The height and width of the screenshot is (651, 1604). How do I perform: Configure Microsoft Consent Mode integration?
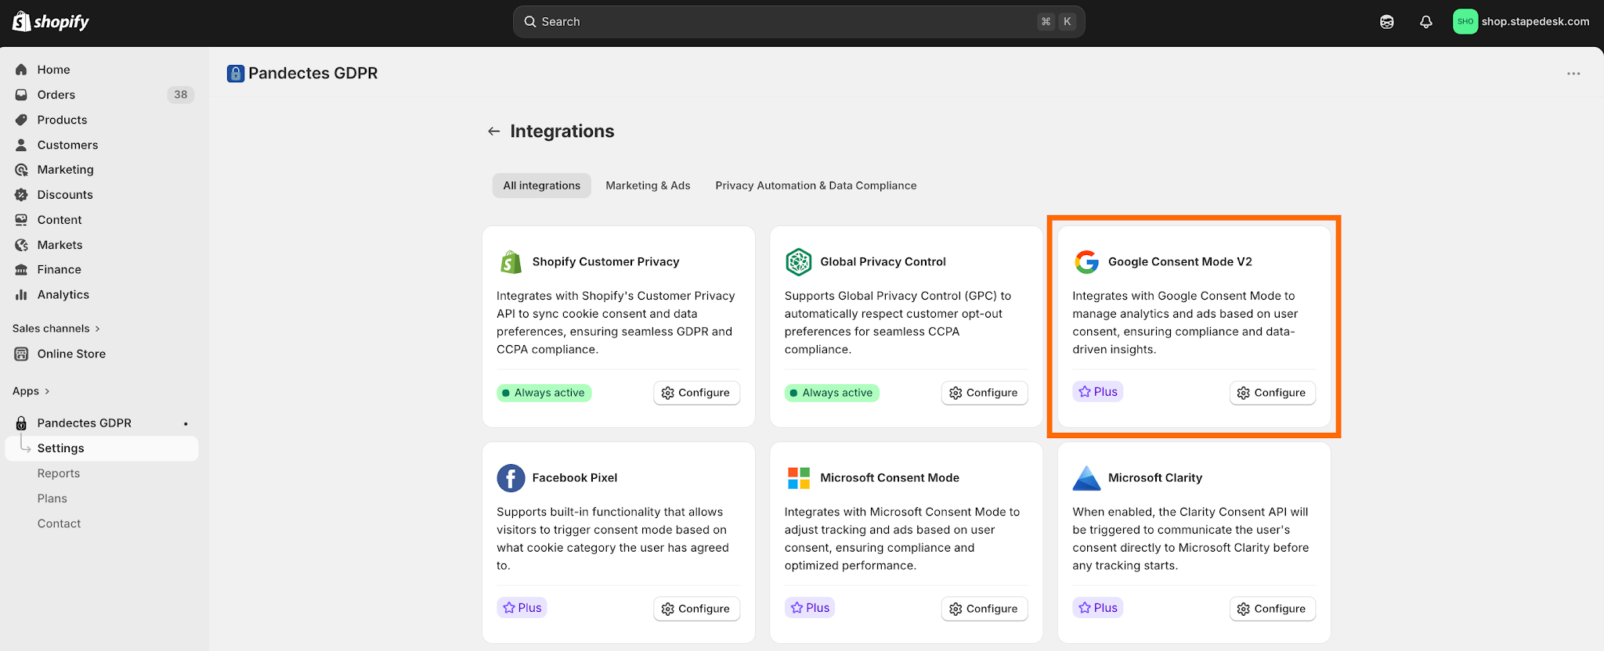pyautogui.click(x=984, y=609)
